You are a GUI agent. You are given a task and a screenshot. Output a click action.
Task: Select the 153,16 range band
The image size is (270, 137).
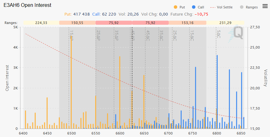(x=187, y=23)
